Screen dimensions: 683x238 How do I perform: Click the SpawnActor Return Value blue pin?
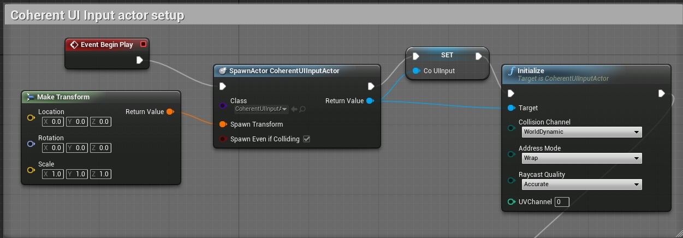[370, 101]
